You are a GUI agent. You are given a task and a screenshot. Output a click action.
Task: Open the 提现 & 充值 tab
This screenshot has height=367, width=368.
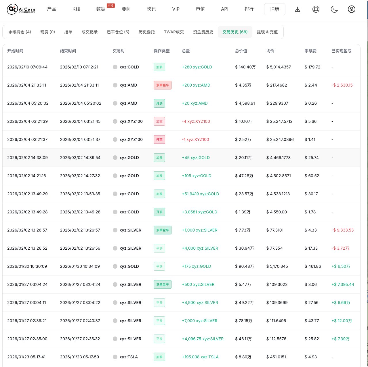click(267, 32)
